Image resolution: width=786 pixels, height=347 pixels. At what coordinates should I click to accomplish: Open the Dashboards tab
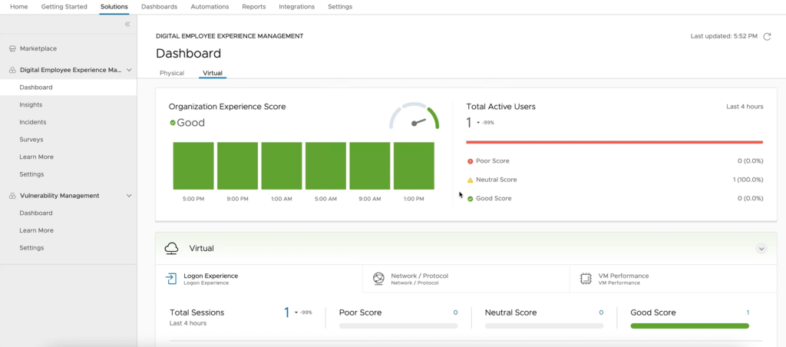(x=160, y=7)
